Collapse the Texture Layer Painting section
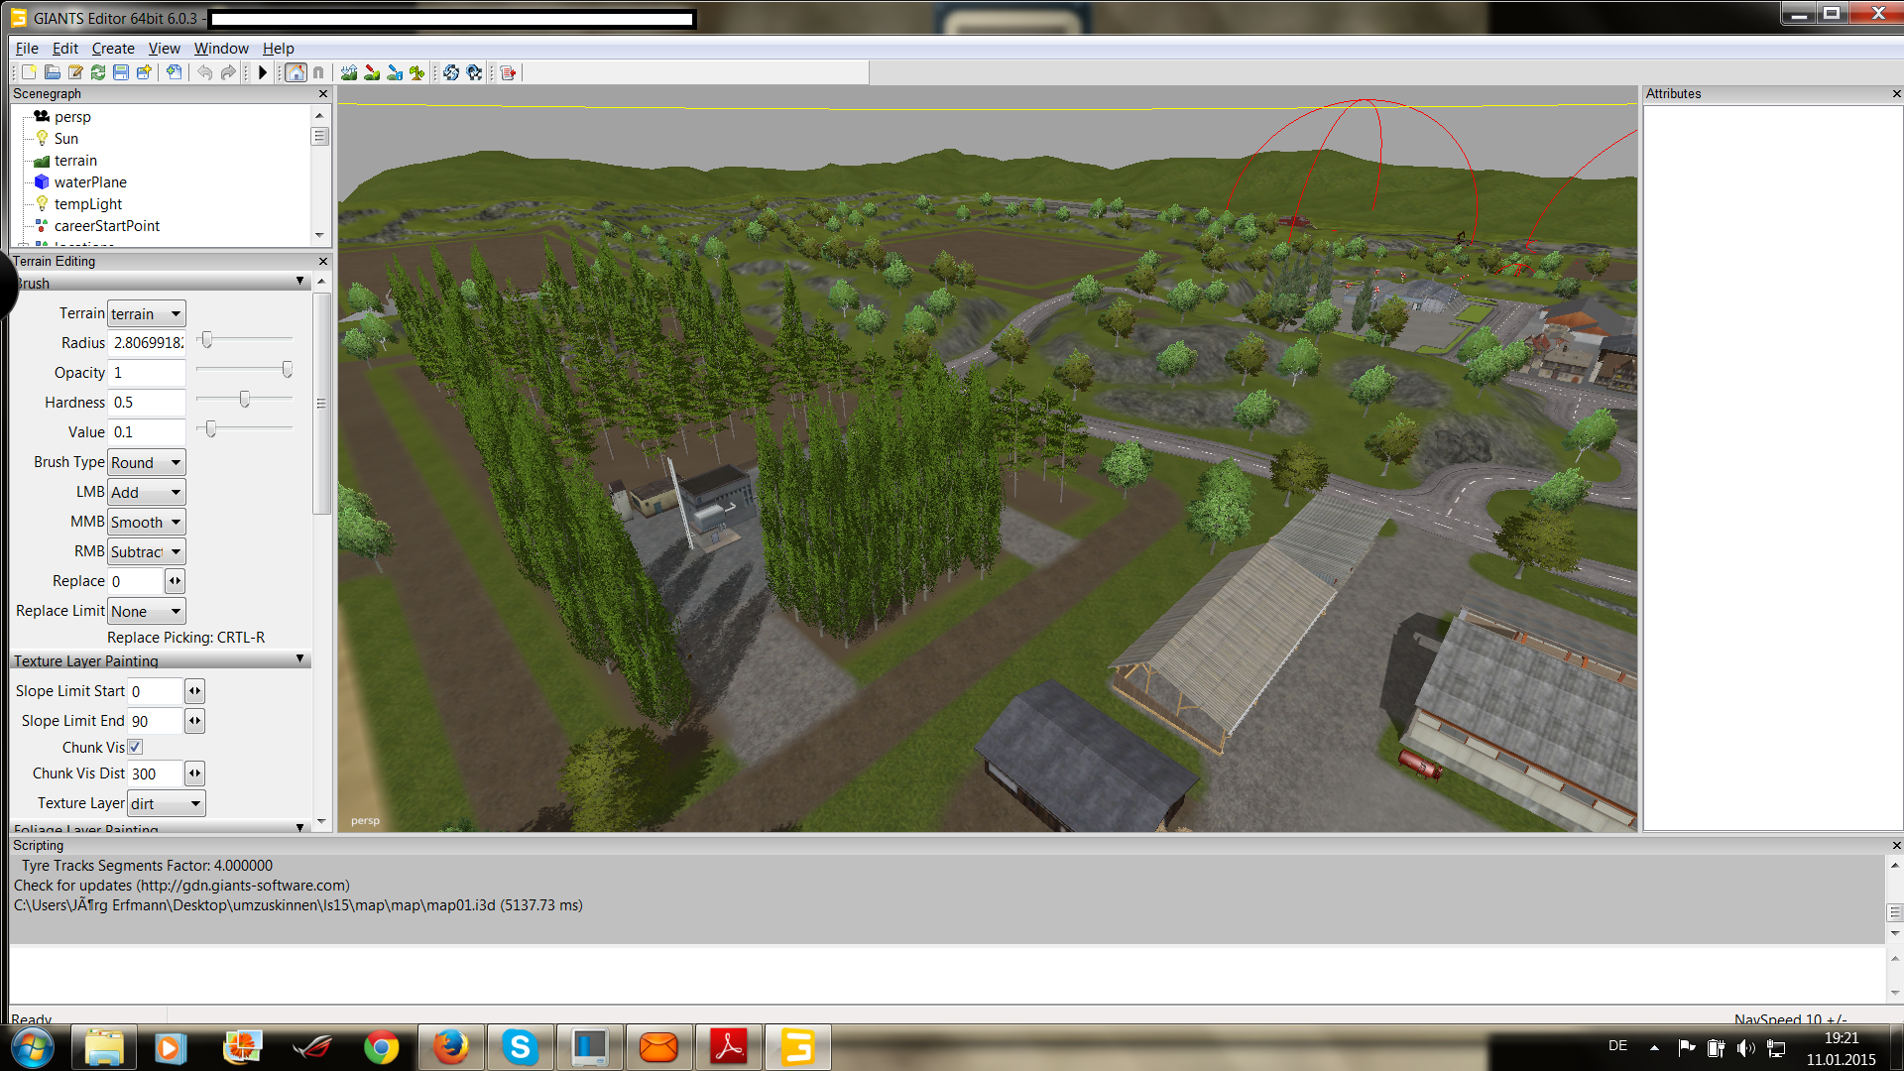1904x1071 pixels. click(x=299, y=659)
